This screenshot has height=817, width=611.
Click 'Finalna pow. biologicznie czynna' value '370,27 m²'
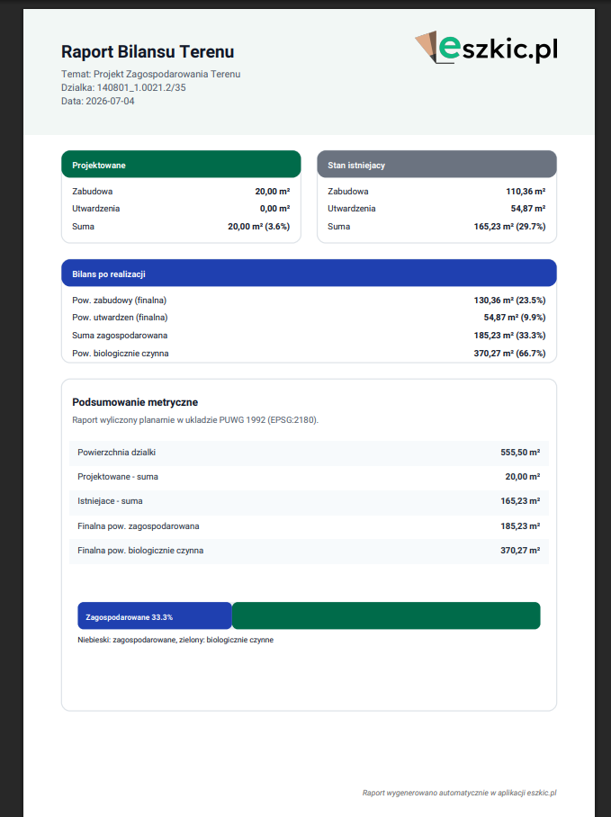click(520, 551)
